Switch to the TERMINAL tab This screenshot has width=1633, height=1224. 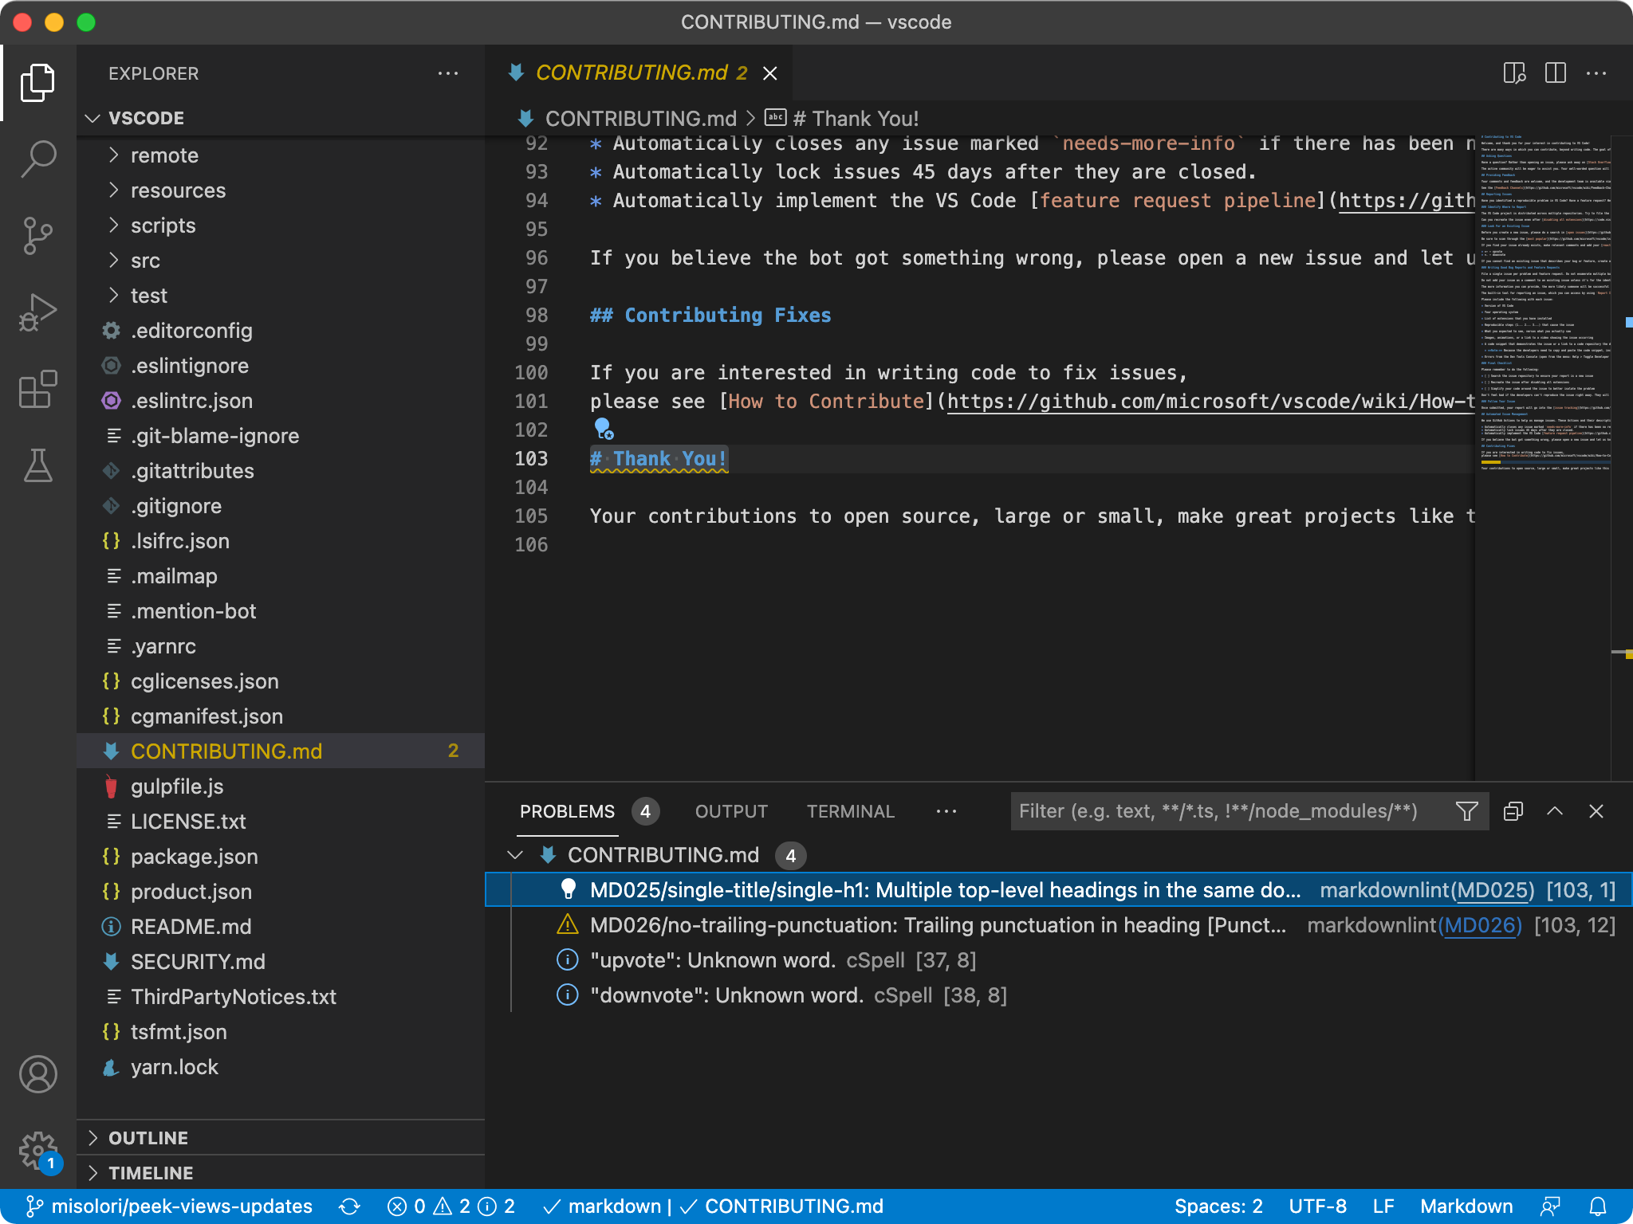[x=850, y=811]
